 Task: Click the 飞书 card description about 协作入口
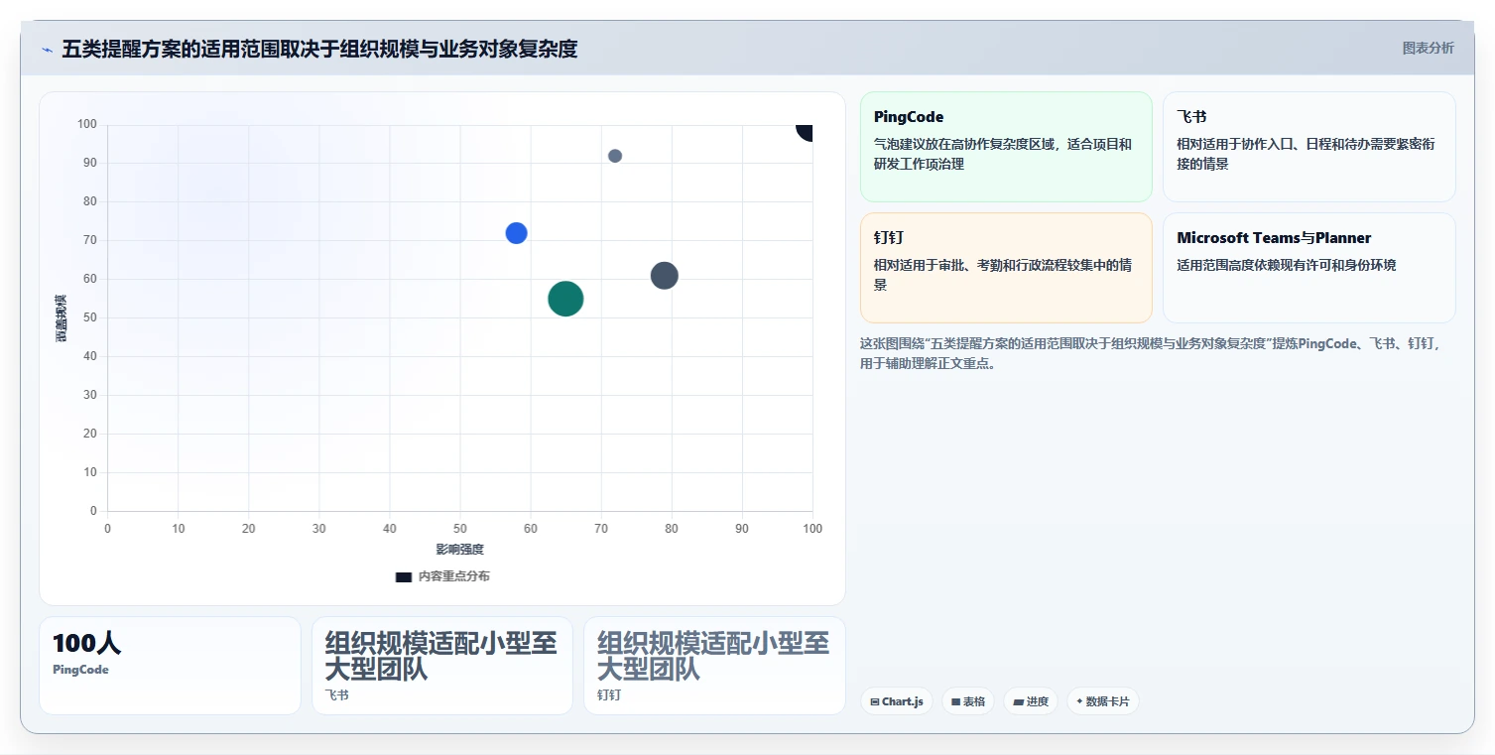tap(1306, 154)
